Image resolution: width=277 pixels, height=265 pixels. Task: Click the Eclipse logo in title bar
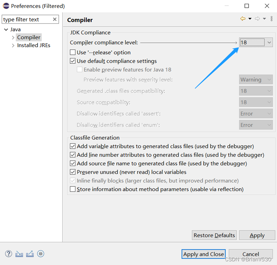pos(6,6)
